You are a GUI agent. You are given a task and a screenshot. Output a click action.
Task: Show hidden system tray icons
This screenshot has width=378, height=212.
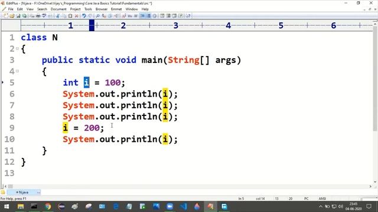click(x=320, y=207)
